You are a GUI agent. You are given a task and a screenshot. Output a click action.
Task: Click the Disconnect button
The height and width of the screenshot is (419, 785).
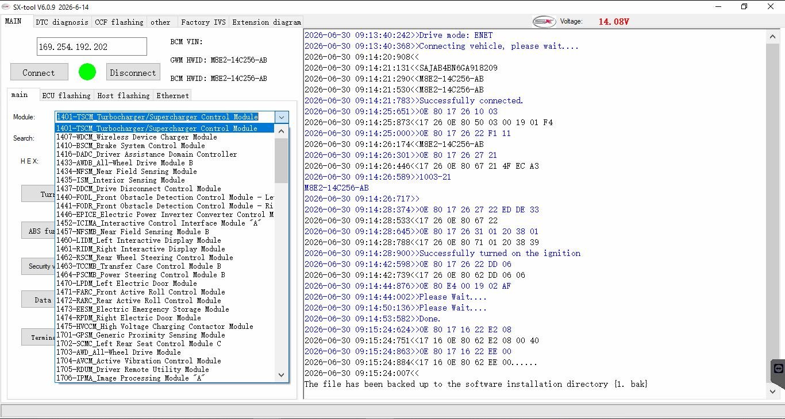pos(133,72)
